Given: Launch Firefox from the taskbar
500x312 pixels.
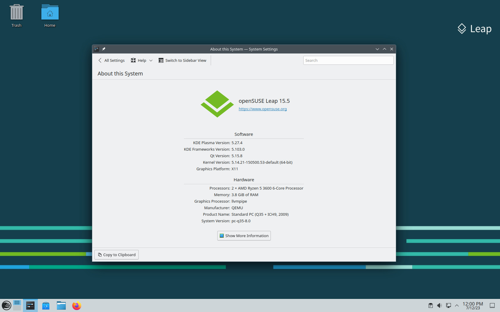Looking at the screenshot, I should coord(77,305).
